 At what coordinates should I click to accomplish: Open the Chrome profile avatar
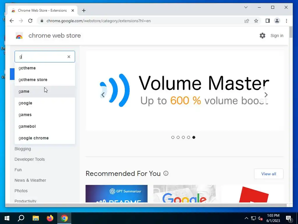[277, 21]
